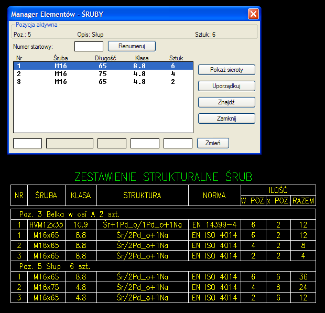Click the Znajdź button
The image size is (325, 313).
(226, 102)
